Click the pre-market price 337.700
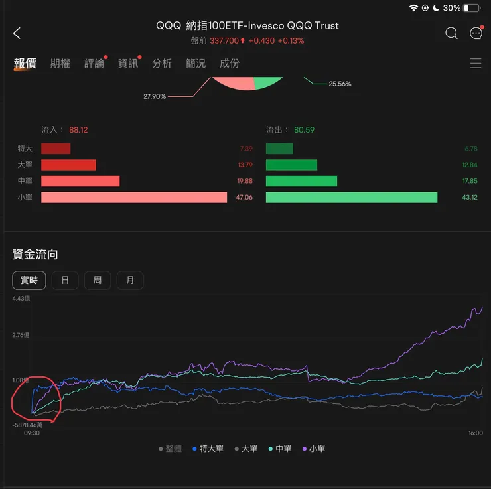Screen dimensions: 491x489 [x=224, y=40]
